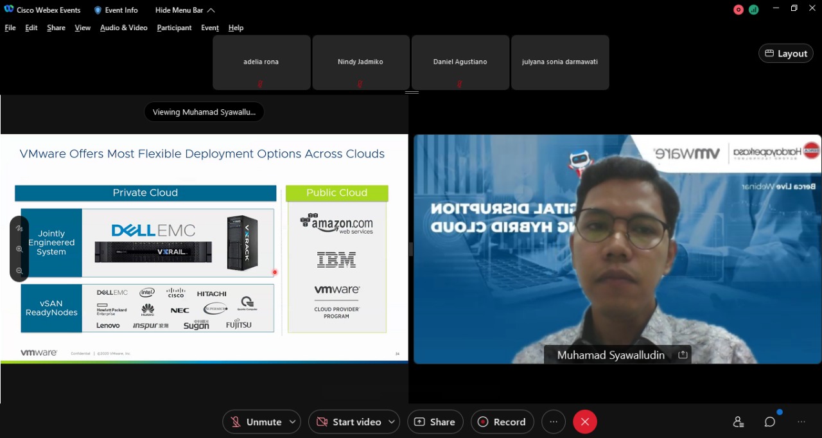Screen dimensions: 822x438
Task: Click the muted mic icon under adelia rona
Action: [x=260, y=83]
